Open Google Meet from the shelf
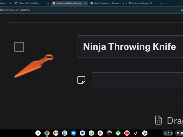The width and height of the screenshot is (183, 137). coord(91,133)
